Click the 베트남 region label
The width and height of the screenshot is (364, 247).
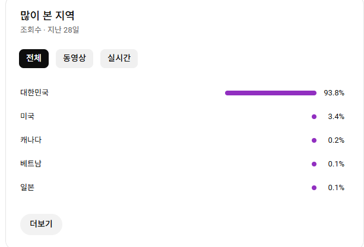[31, 164]
